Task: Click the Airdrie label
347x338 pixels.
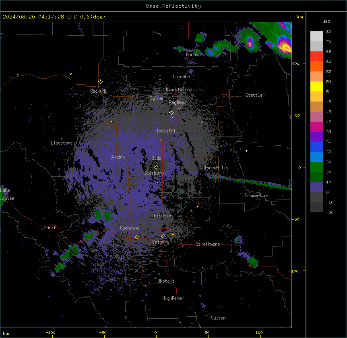Action: pyautogui.click(x=163, y=216)
